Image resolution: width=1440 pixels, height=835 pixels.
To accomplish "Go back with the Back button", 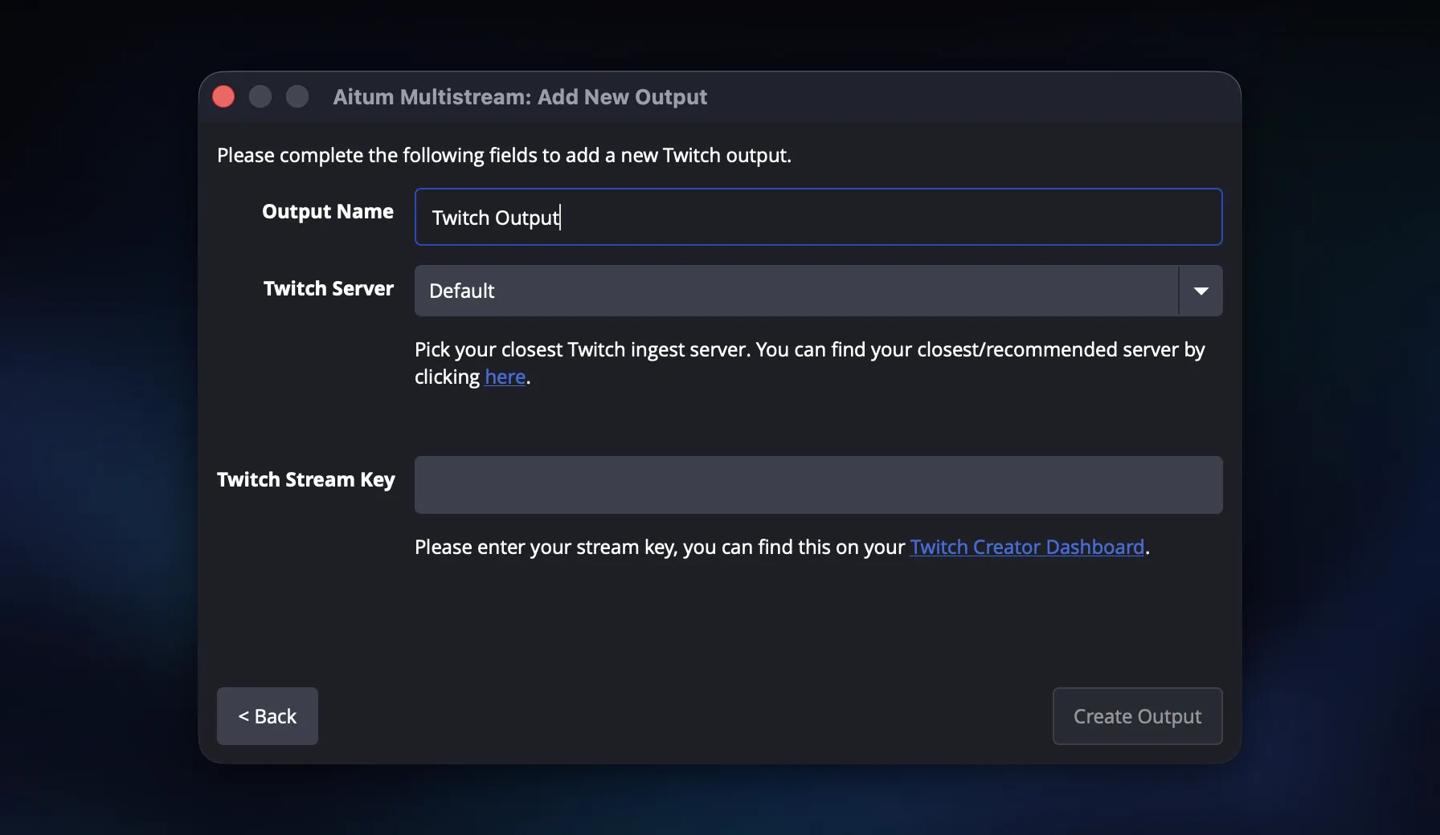I will 268,716.
